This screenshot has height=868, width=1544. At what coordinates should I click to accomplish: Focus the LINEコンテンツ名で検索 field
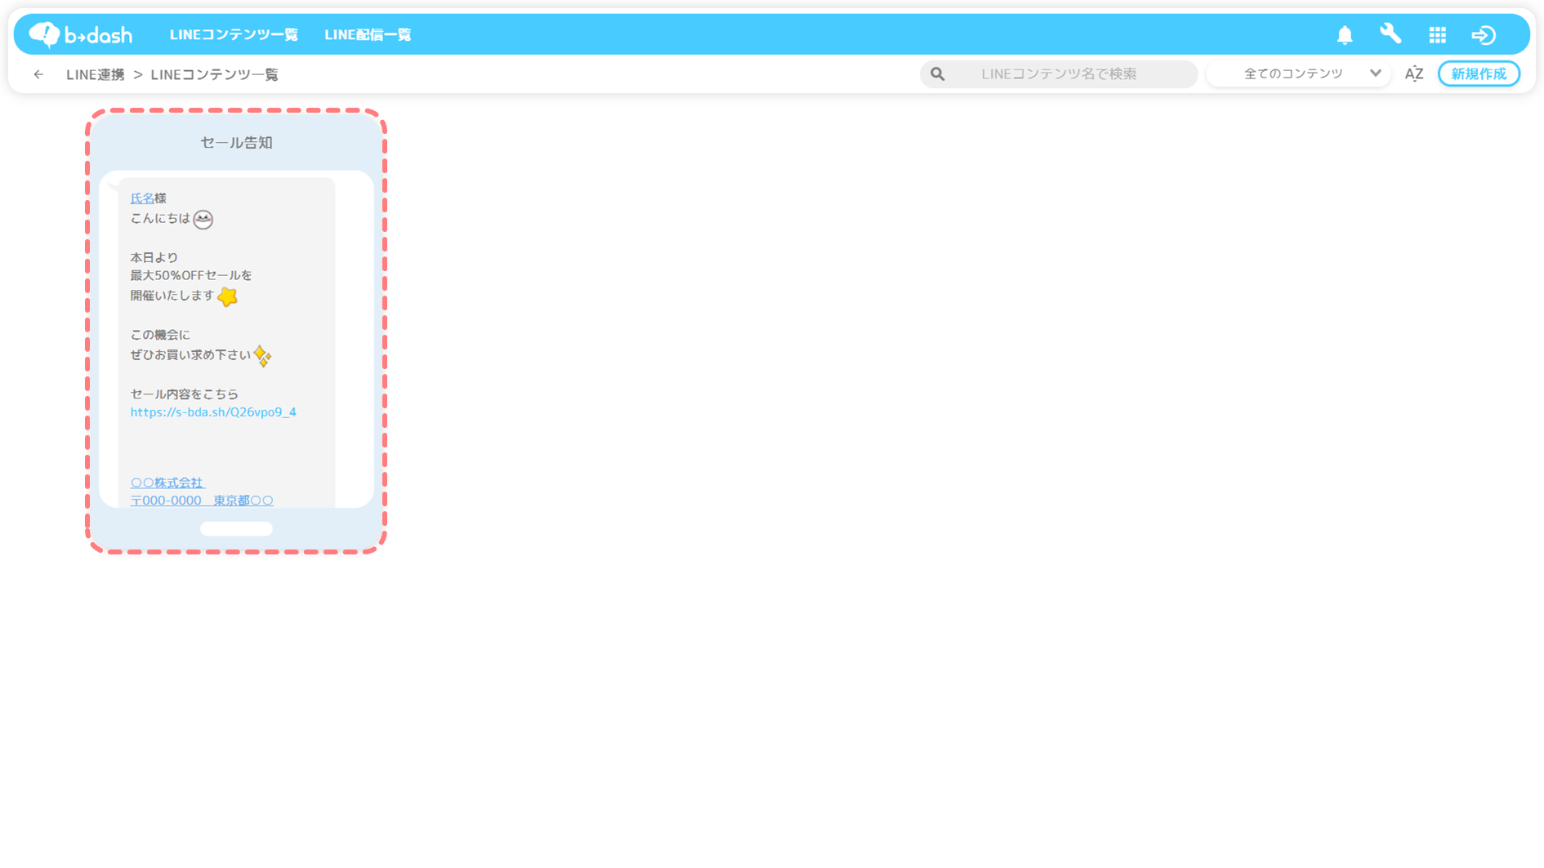coord(1059,73)
